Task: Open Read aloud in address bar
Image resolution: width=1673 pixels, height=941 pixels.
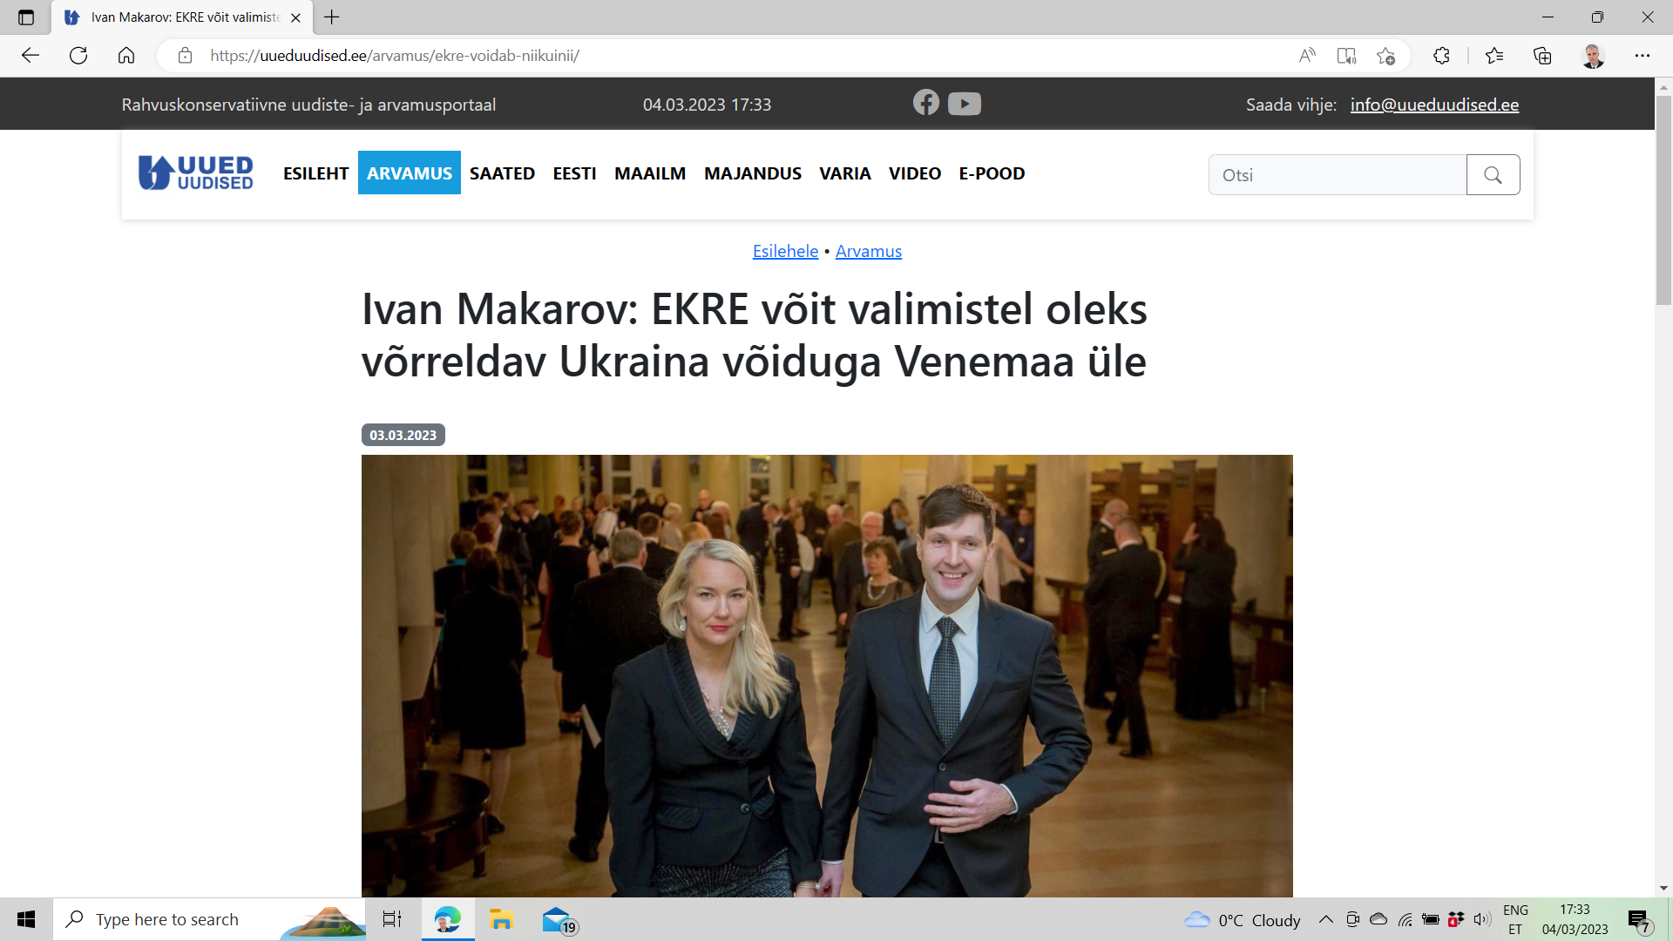Action: tap(1307, 56)
